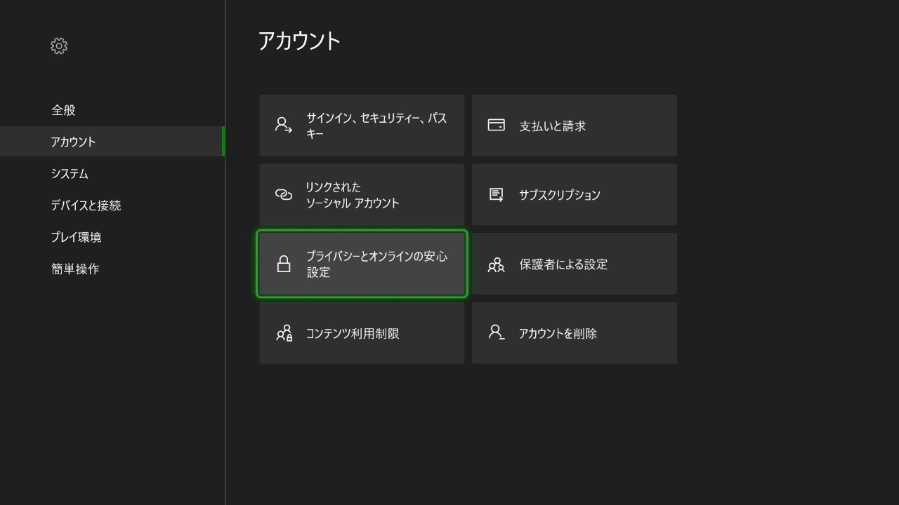Open 全般 settings category
Image resolution: width=899 pixels, height=505 pixels.
pyautogui.click(x=63, y=110)
